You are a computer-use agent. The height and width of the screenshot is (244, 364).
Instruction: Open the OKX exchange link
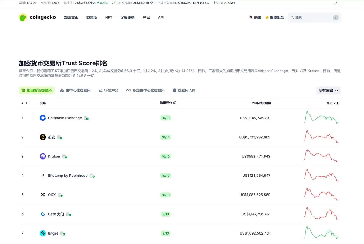52,195
